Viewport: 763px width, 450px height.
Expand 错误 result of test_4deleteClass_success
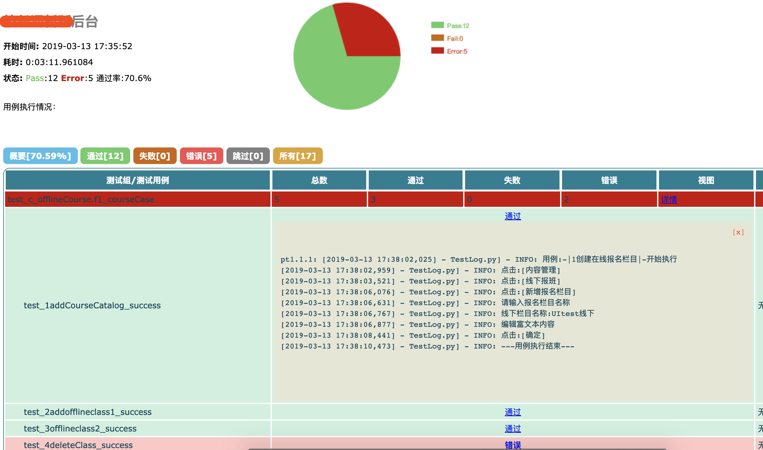click(513, 445)
